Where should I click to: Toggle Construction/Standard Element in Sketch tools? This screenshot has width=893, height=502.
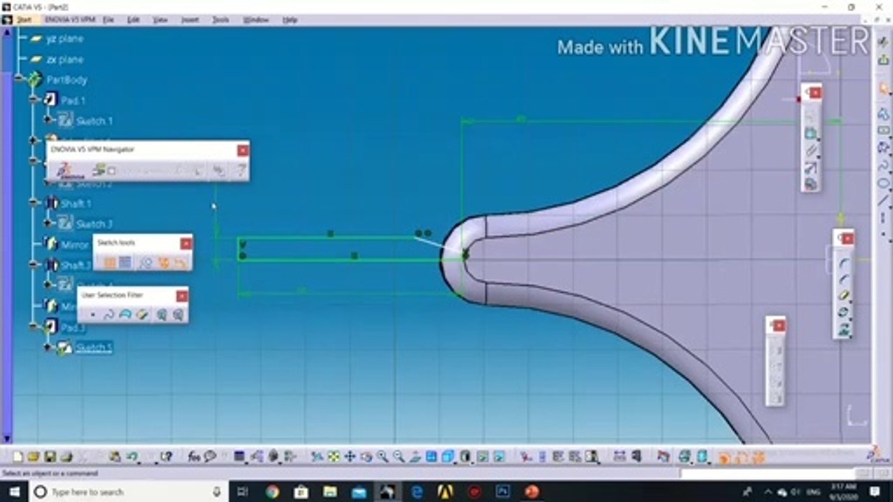146,262
